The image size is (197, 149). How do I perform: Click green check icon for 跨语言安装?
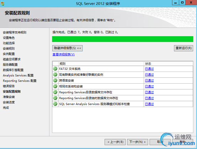55,80
